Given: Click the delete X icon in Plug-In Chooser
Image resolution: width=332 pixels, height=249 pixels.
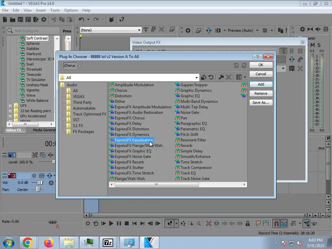Looking at the screenshot, I should [x=229, y=77].
